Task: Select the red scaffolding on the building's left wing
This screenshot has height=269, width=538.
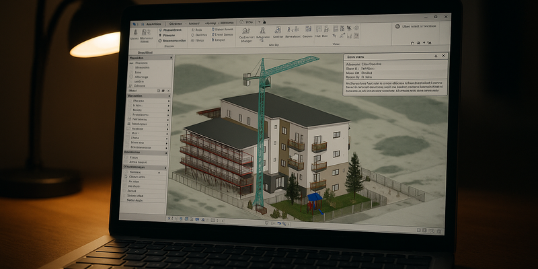Action: [216, 161]
